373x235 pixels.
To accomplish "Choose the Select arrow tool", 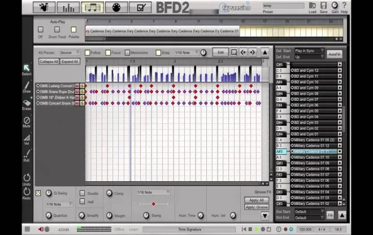I will click(27, 68).
